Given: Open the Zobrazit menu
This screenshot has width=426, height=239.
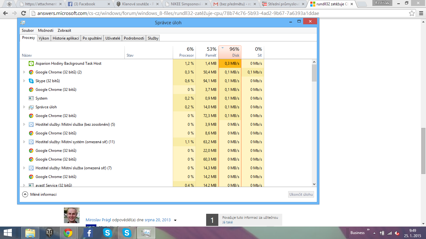Looking at the screenshot, I should [x=64, y=30].
